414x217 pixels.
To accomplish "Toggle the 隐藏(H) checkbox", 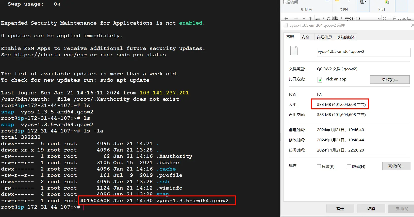I will 349,166.
